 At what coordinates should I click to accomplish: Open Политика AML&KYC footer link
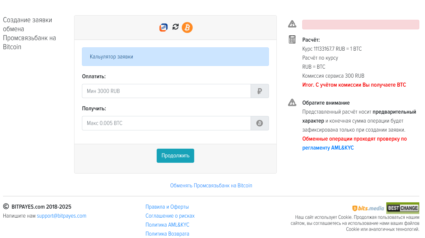(x=167, y=225)
